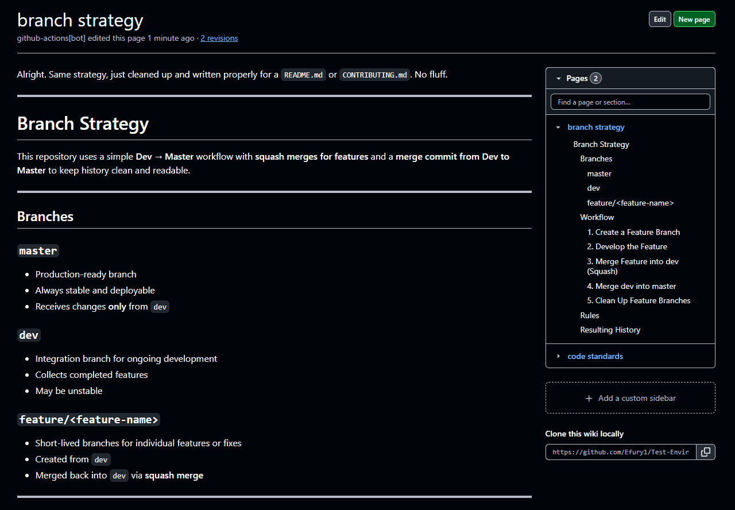This screenshot has height=510, width=735.
Task: Open the branch strategy page link
Action: (596, 127)
